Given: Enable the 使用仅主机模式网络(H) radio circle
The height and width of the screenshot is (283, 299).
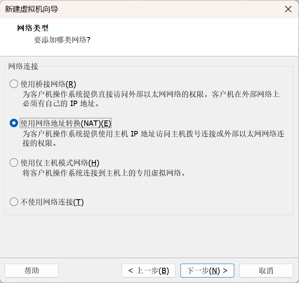Looking at the screenshot, I should point(14,163).
